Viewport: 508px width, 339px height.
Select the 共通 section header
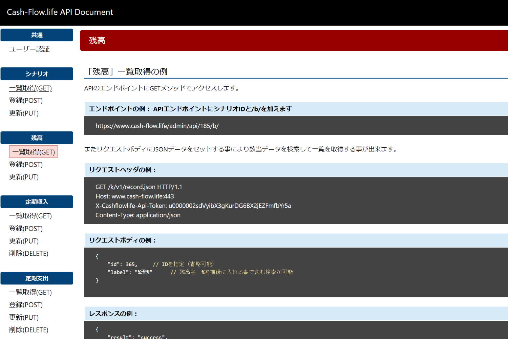37,35
